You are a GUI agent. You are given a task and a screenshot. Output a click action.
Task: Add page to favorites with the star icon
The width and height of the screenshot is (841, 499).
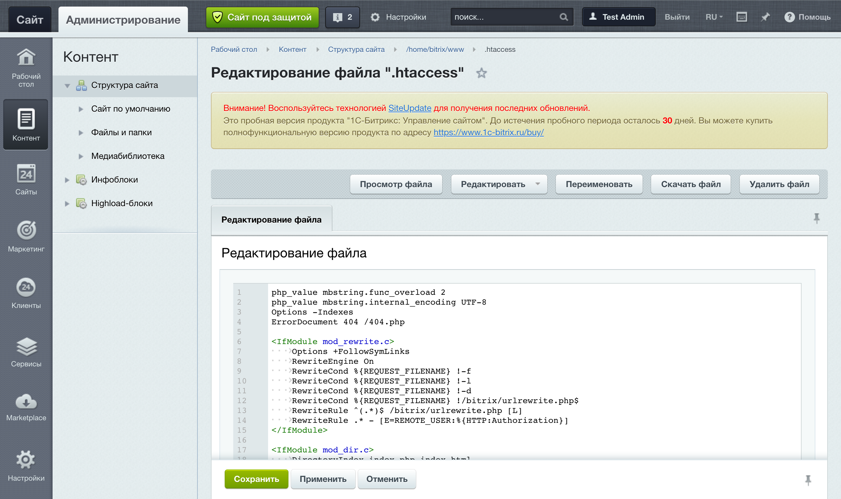pyautogui.click(x=481, y=73)
